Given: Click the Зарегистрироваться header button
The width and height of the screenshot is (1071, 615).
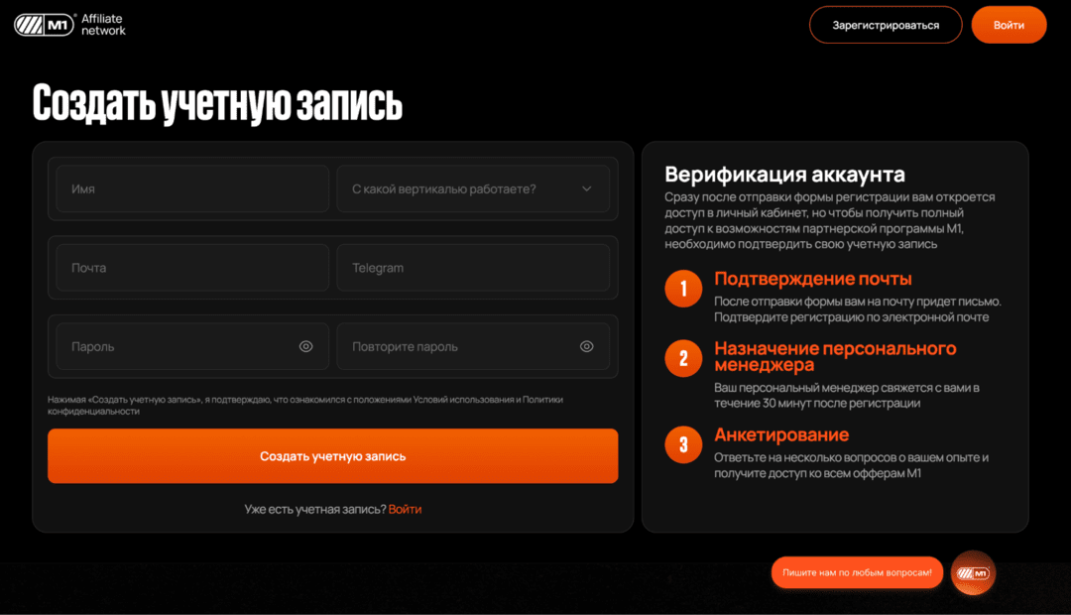Looking at the screenshot, I should (x=886, y=25).
